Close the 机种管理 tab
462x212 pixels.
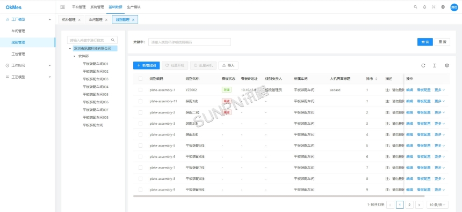80,20
